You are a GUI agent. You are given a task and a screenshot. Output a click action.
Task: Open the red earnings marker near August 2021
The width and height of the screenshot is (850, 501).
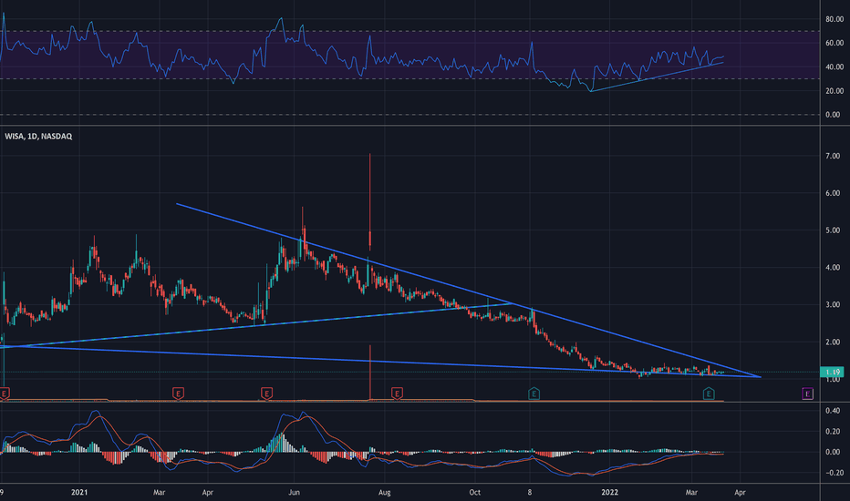point(397,394)
